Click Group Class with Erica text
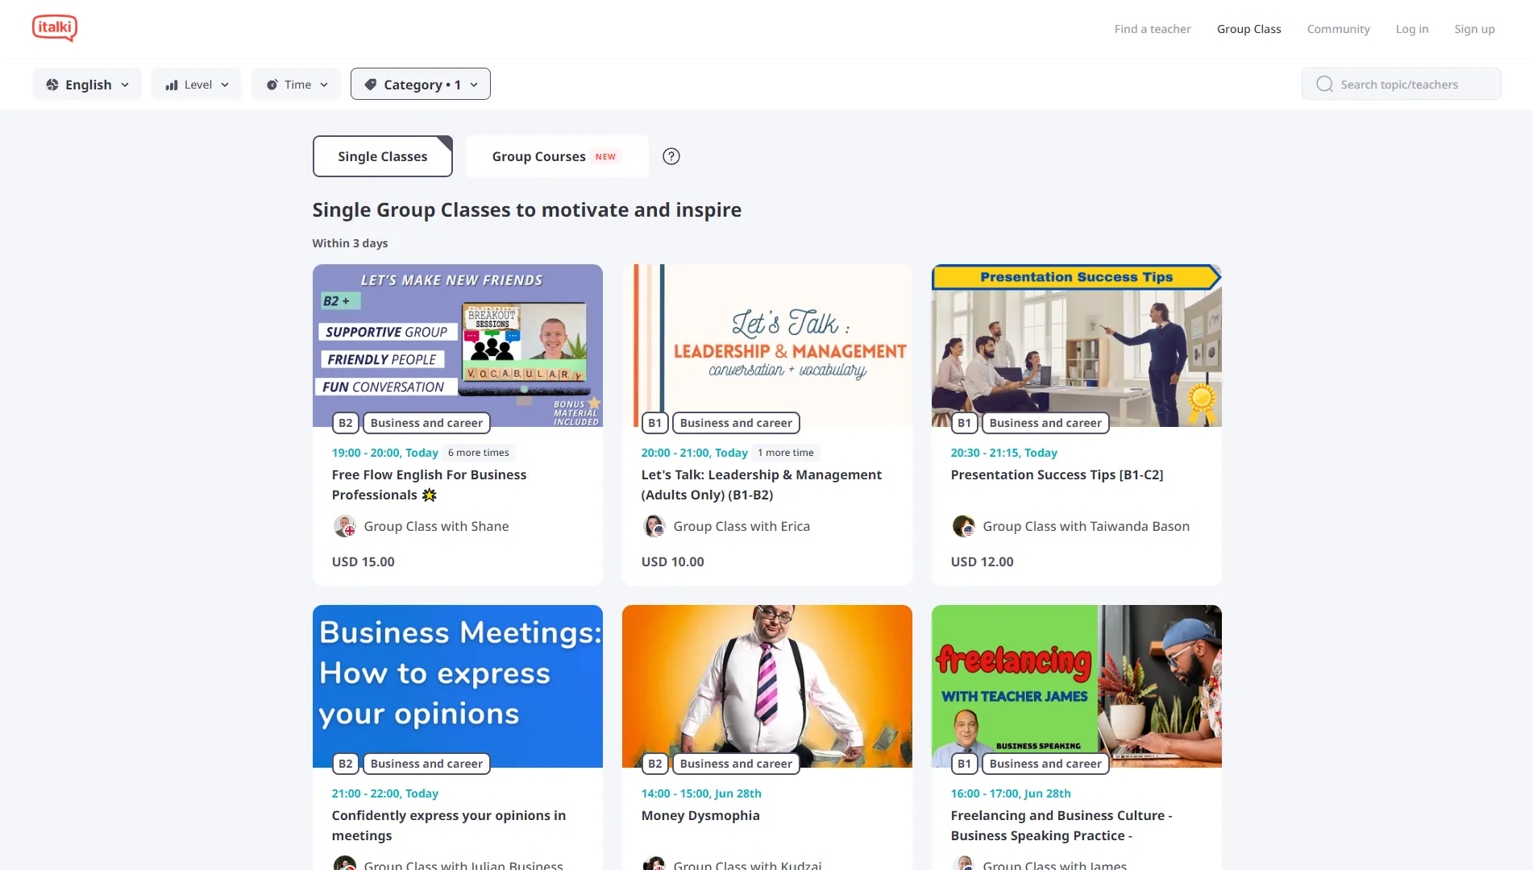The image size is (1533, 870). [742, 526]
